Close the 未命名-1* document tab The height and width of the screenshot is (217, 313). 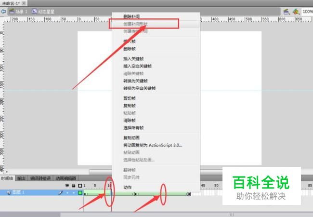[24, 3]
